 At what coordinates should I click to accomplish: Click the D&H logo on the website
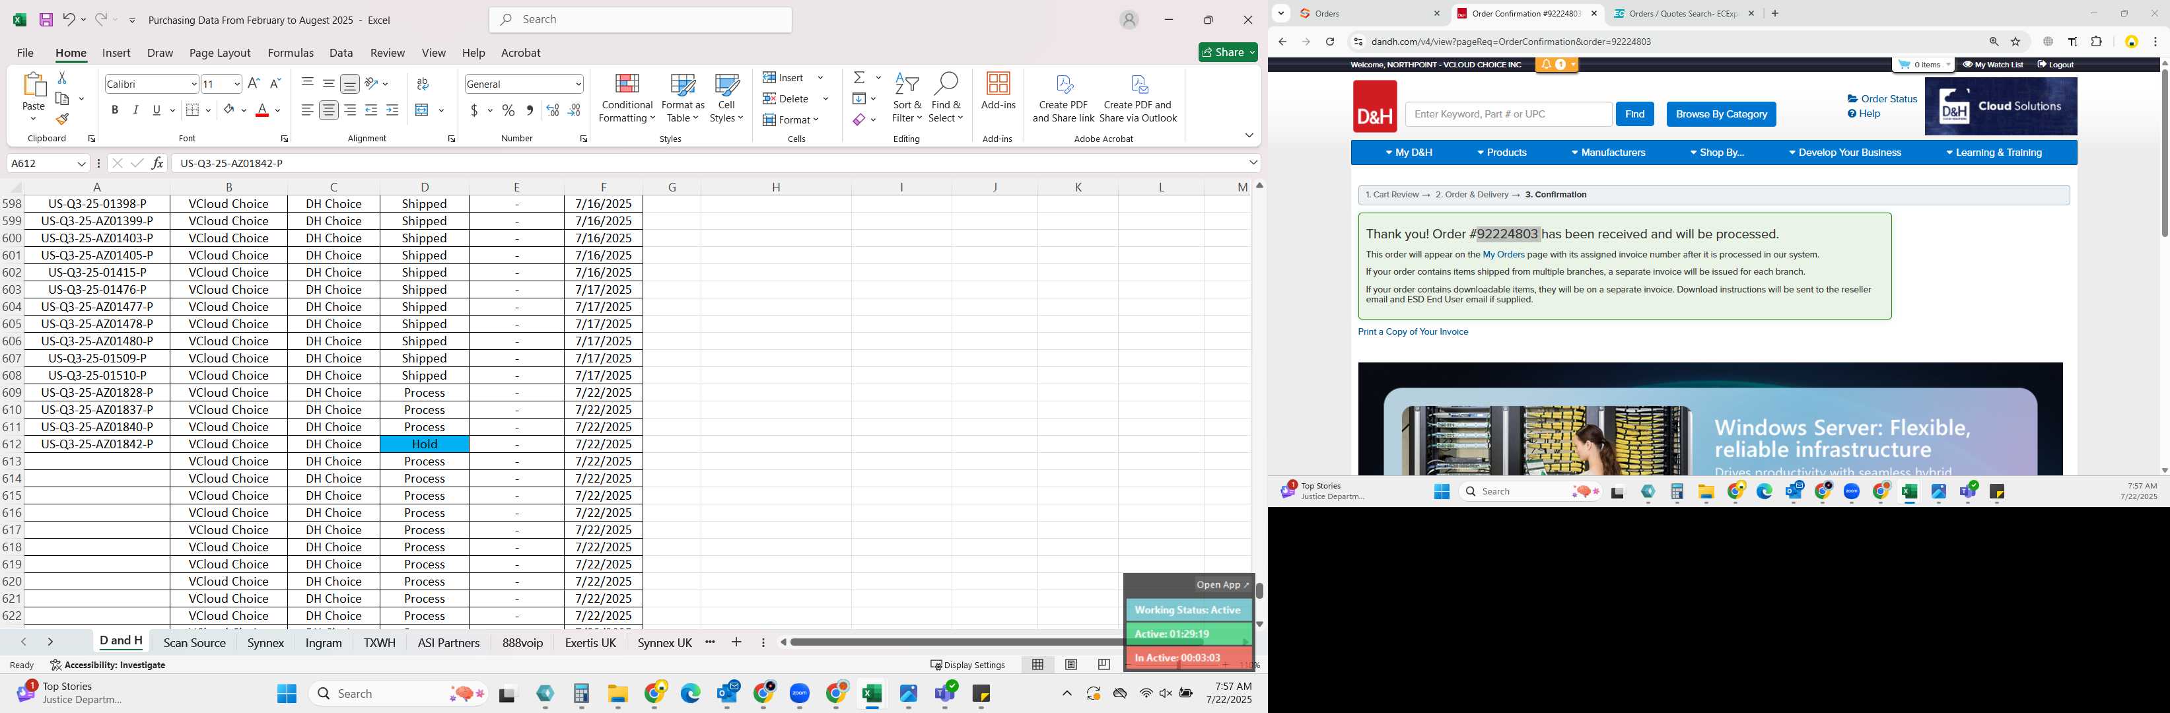tap(1375, 106)
